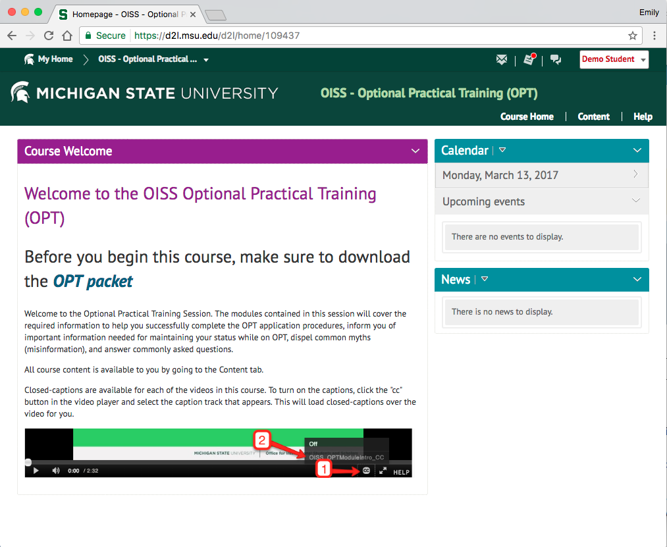
Task: Toggle fullscreen on the video player
Action: click(383, 471)
